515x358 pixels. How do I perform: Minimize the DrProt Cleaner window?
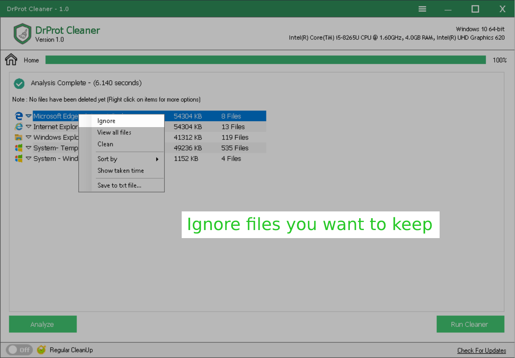[449, 9]
